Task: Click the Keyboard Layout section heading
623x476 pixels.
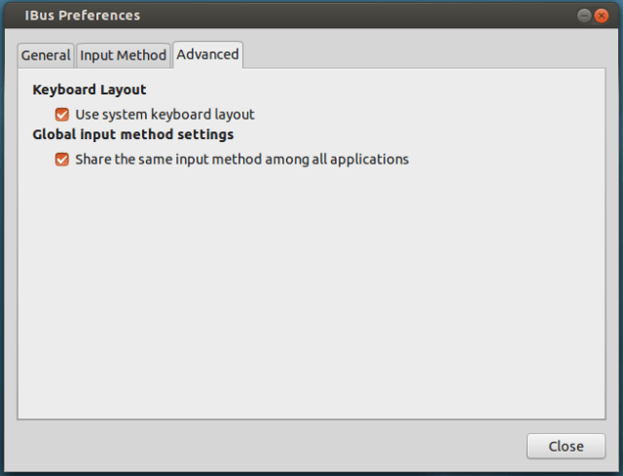Action: (90, 90)
